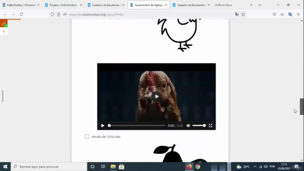The height and width of the screenshot is (171, 304).
Task: Click the play icon in the video controls
Action: pos(103,125)
